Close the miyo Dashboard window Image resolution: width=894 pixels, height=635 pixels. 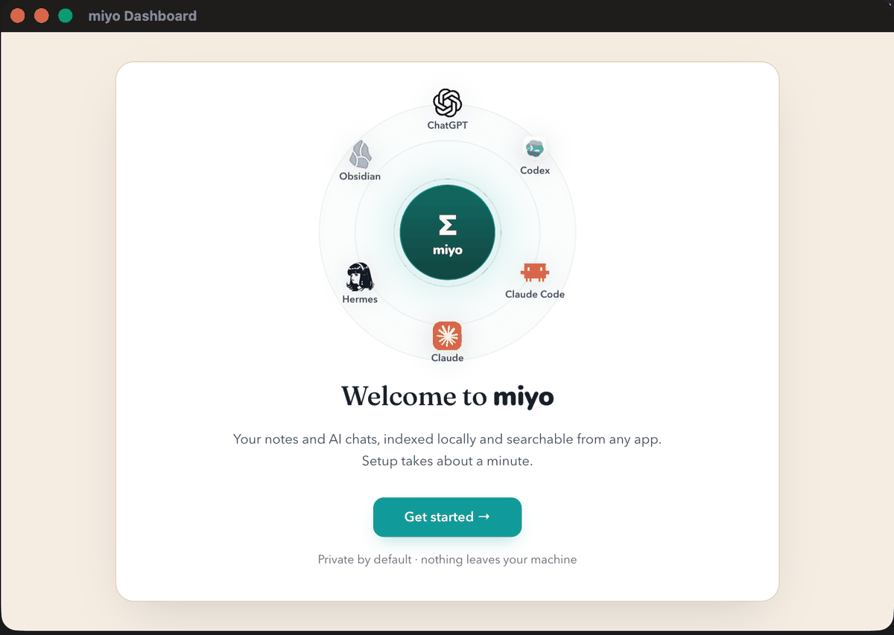[18, 16]
